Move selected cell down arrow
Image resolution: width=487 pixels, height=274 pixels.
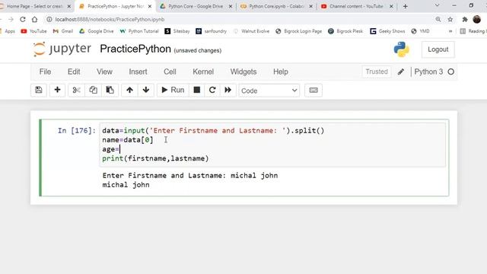click(145, 90)
